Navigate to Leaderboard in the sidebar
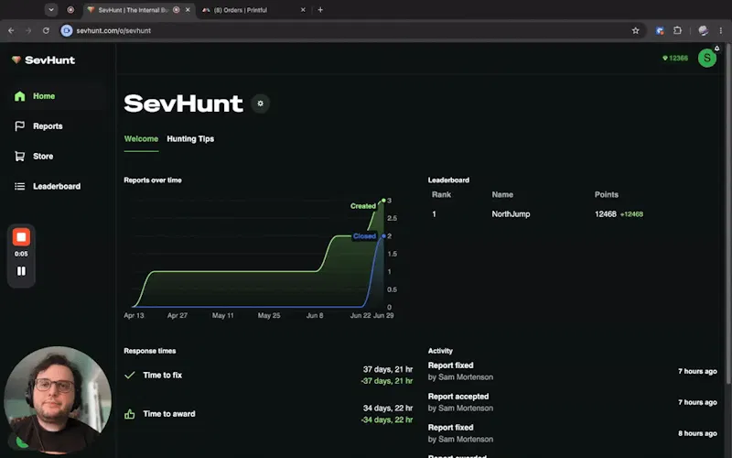The height and width of the screenshot is (458, 732). pyautogui.click(x=57, y=186)
